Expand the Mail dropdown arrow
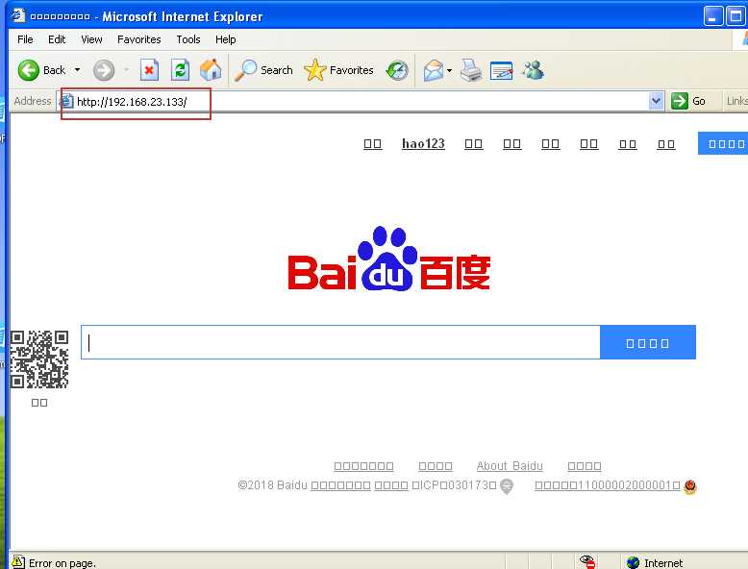Image resolution: width=748 pixels, height=569 pixels. tap(449, 70)
